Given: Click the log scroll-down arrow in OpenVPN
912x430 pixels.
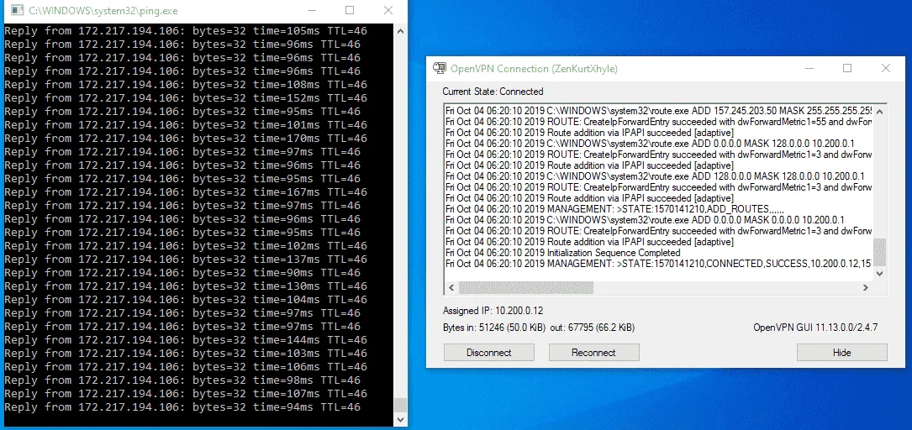Looking at the screenshot, I should (x=879, y=273).
